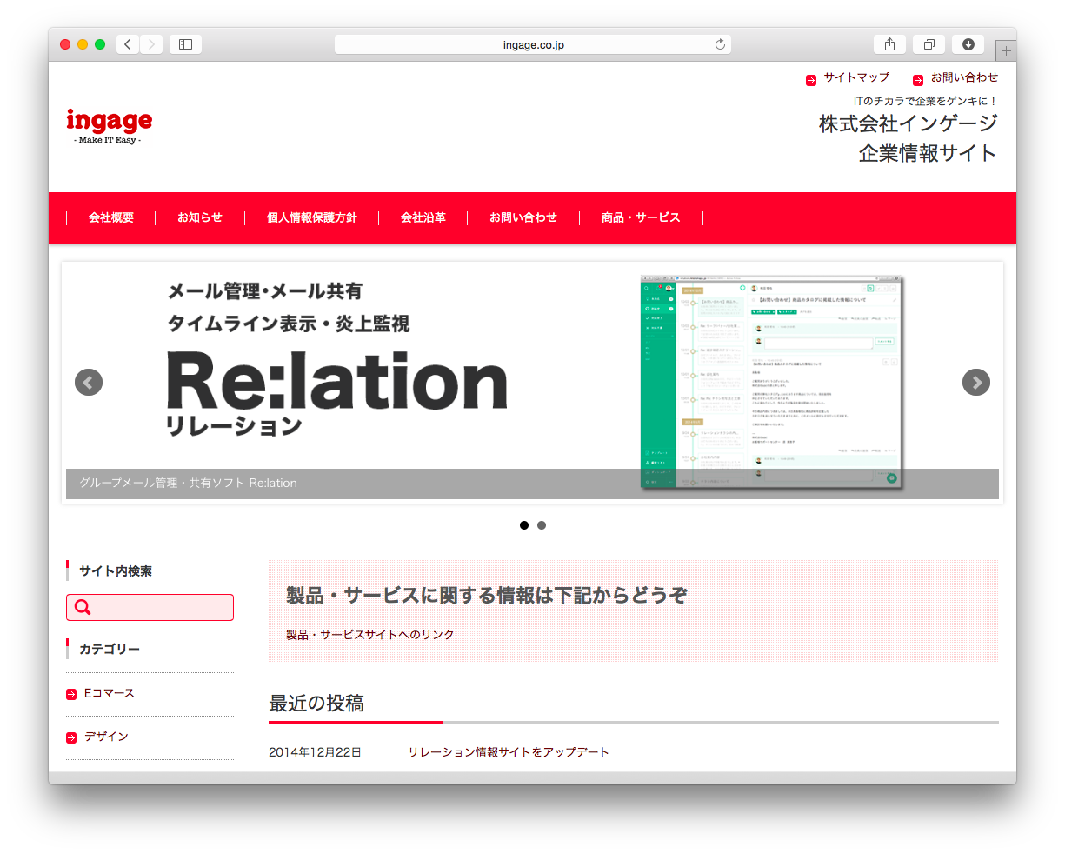Click the site search input field
1065x854 pixels.
(x=150, y=607)
